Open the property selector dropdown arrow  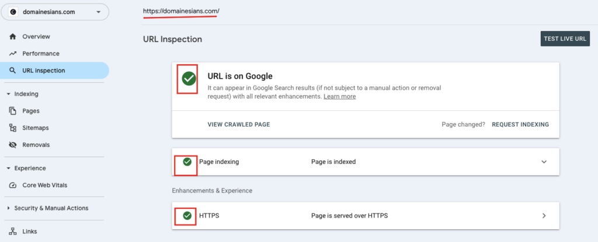point(98,12)
